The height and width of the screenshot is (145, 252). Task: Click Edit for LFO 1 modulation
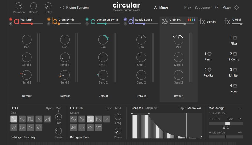pos(230,119)
